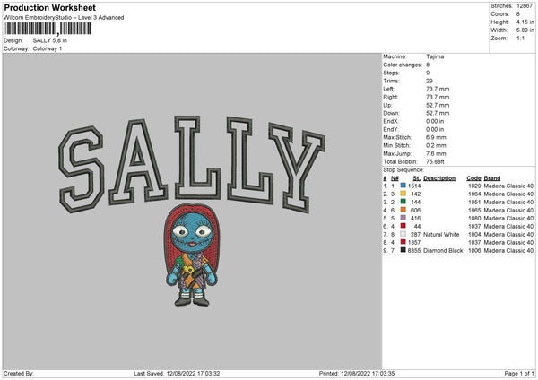
Task: Click the Total Bobbin value '75.88ft'
Action: 435,162
